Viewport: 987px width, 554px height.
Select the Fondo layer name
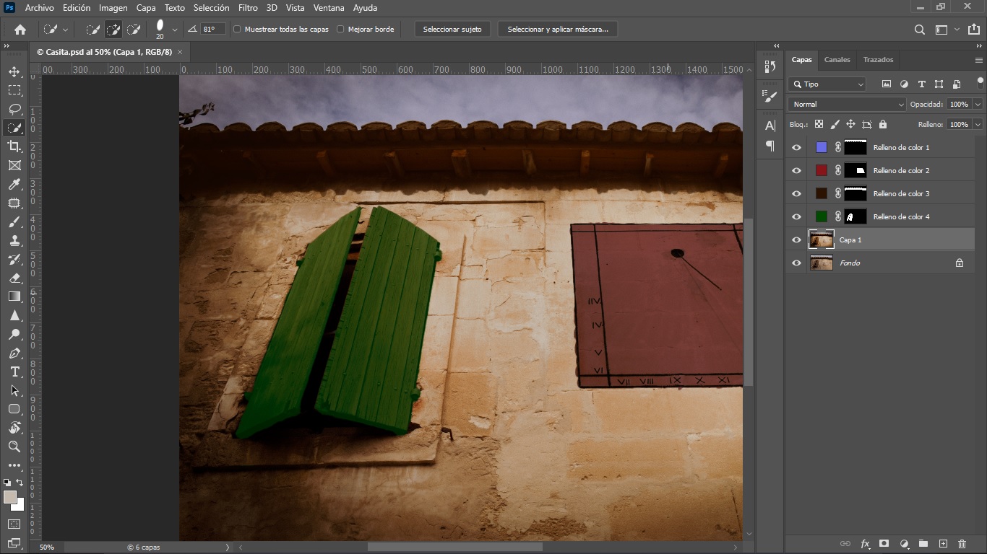(850, 263)
